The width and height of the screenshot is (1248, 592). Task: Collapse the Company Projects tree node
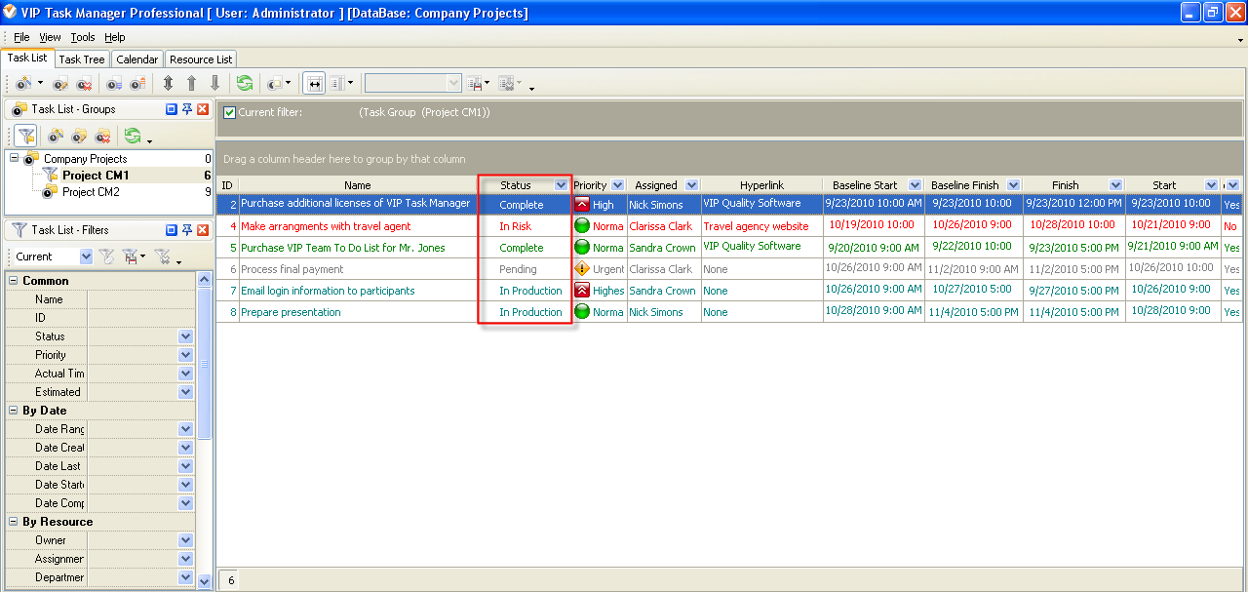coord(14,158)
